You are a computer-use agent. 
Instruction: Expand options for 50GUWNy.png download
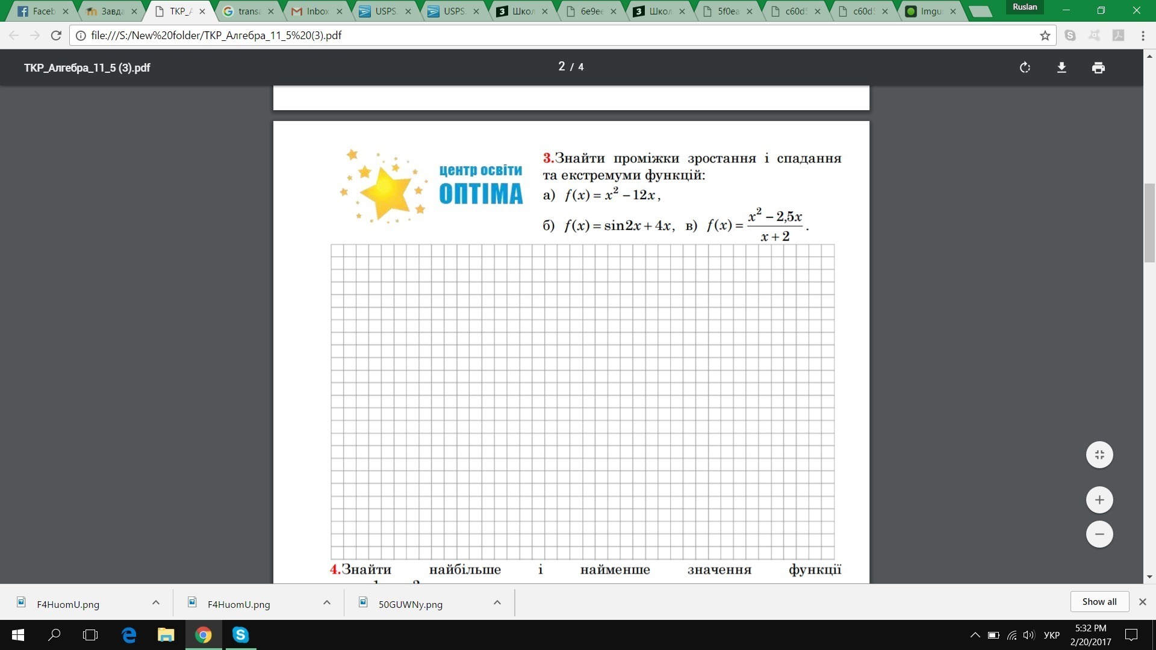click(497, 602)
